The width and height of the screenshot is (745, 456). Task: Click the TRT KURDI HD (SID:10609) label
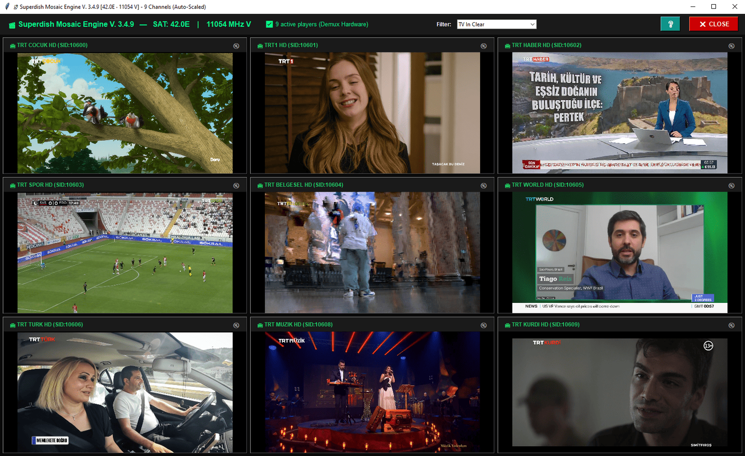point(545,325)
